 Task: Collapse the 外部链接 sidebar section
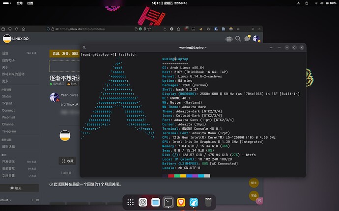(6, 90)
